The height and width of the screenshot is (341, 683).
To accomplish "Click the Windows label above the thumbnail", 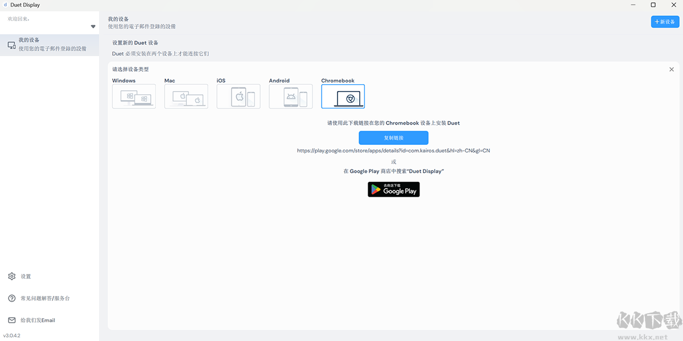I will point(124,81).
